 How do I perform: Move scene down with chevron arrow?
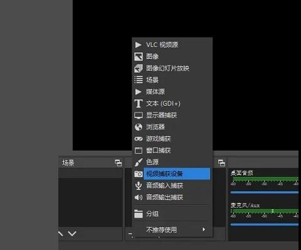point(72,233)
